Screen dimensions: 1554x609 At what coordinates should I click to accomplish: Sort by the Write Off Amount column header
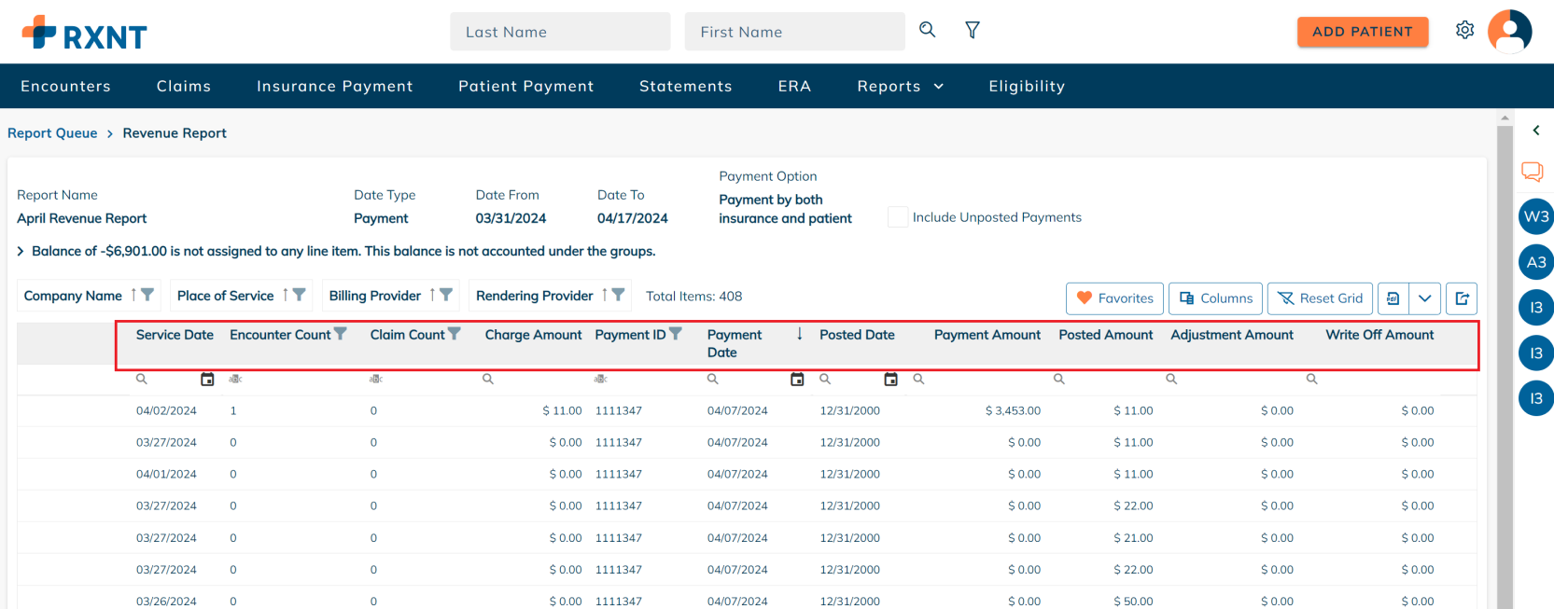(x=1379, y=335)
